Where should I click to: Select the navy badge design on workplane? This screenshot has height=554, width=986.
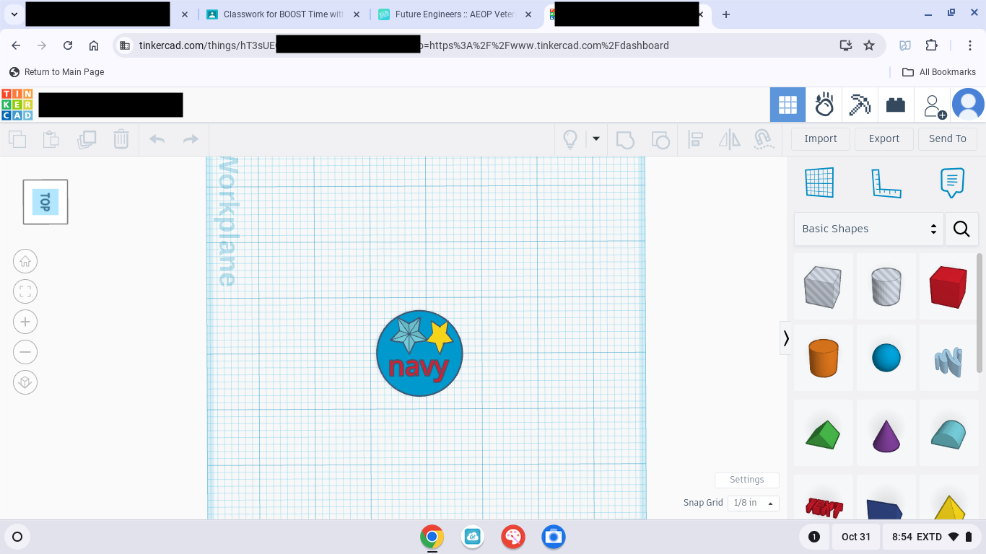point(419,353)
